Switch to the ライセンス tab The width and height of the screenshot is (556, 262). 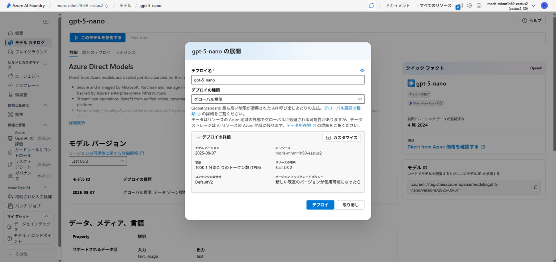[x=125, y=52]
